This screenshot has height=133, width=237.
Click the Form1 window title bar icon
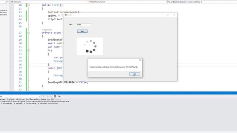[x=66, y=15]
